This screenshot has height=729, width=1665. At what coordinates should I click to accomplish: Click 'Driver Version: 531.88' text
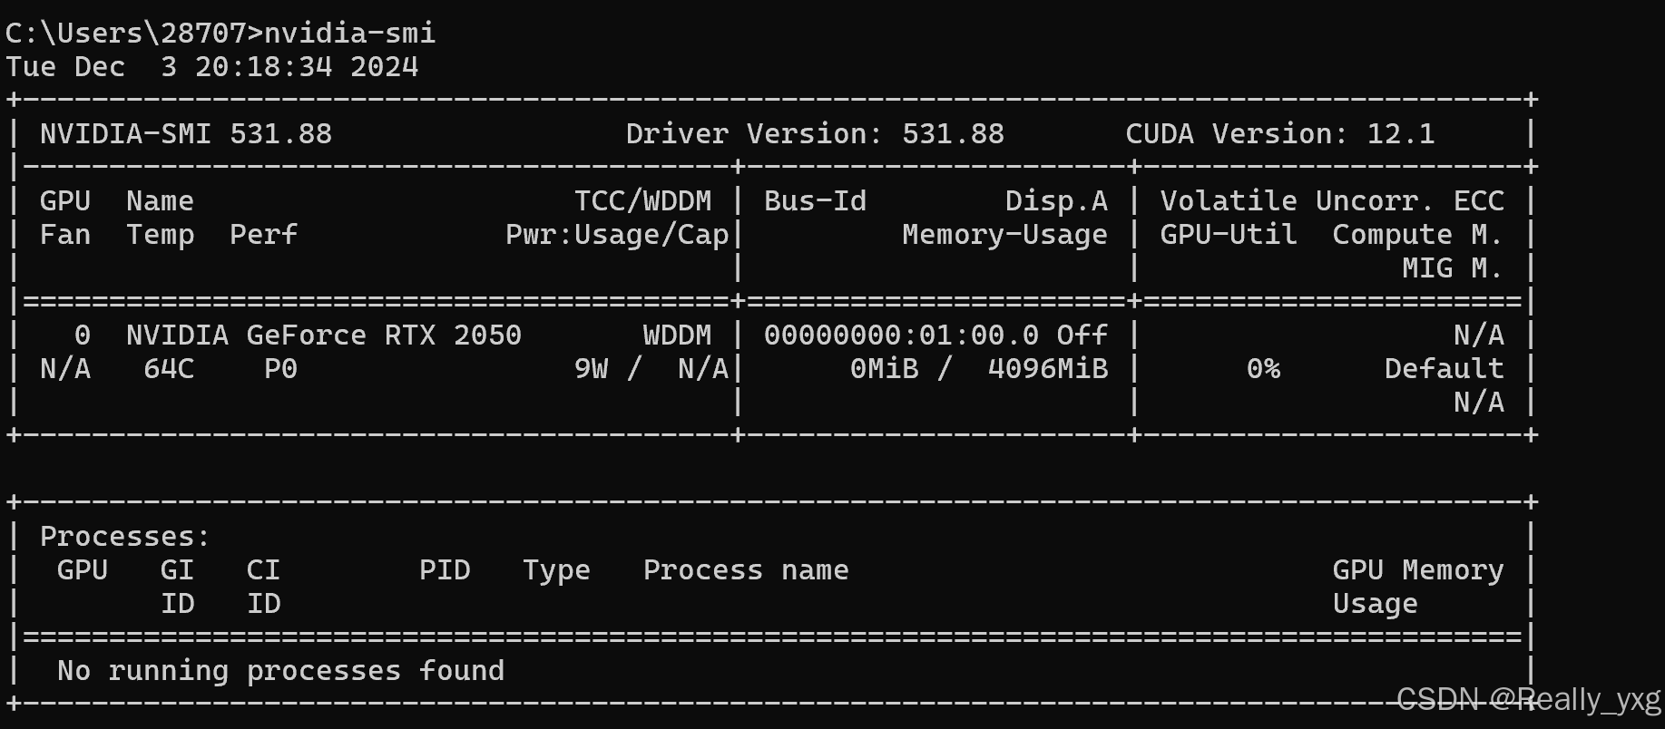815,134
